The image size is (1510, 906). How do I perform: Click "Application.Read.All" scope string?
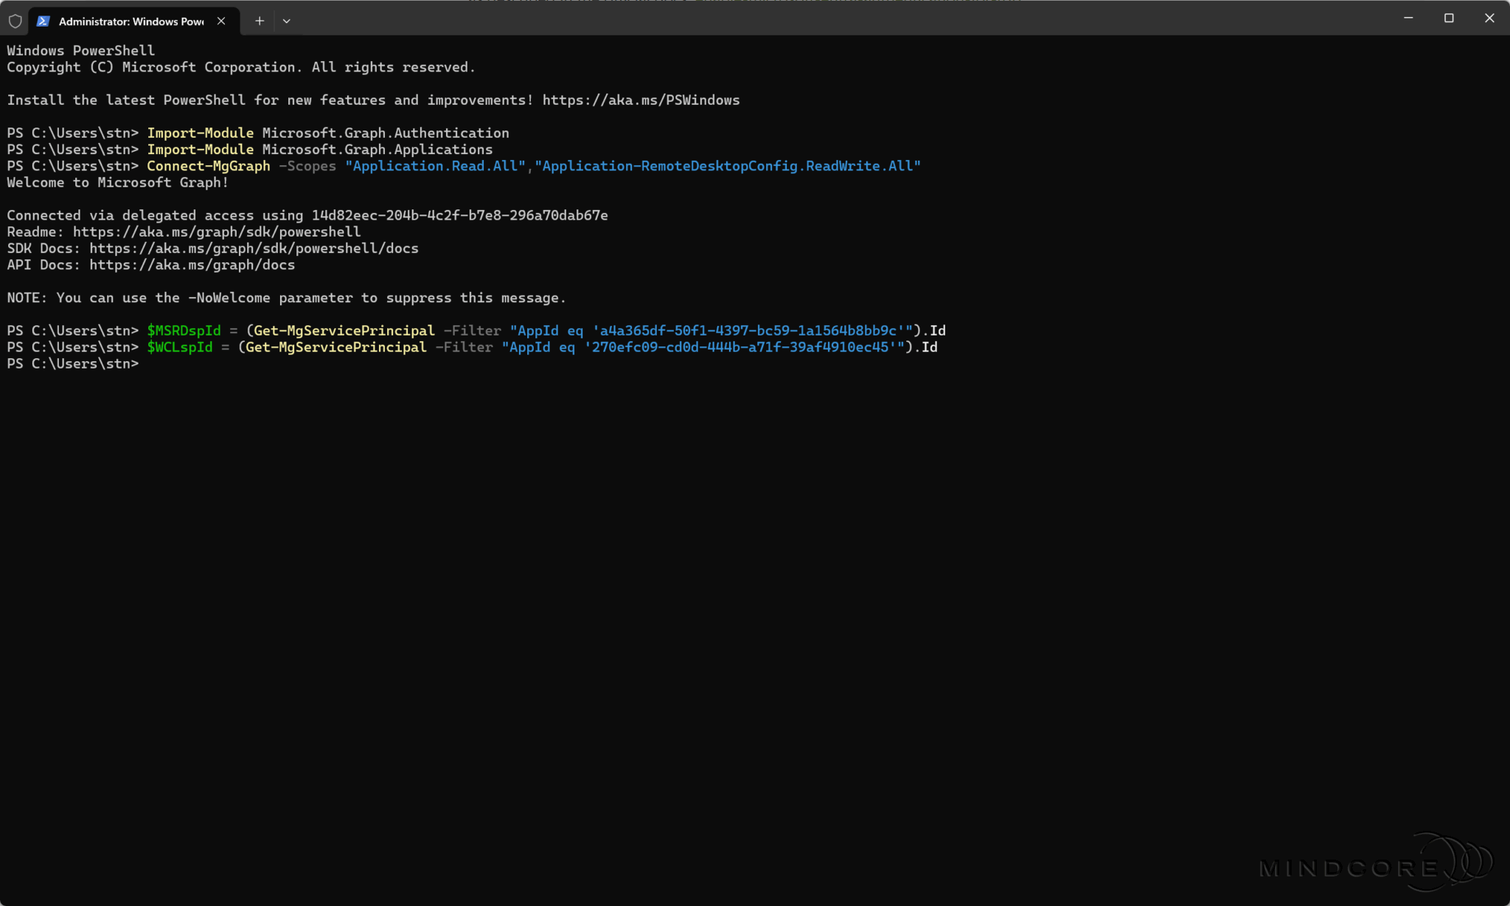pyautogui.click(x=435, y=167)
